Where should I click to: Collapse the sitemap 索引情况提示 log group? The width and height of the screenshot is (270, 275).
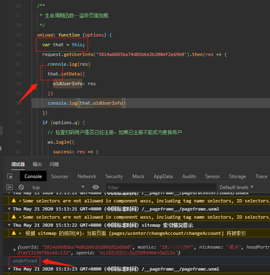[9, 225]
